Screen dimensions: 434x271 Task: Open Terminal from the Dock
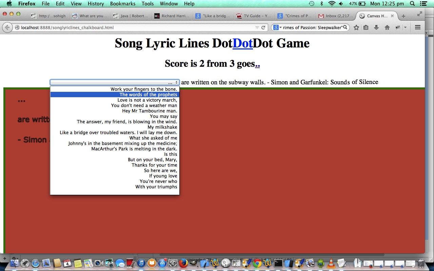[278, 263]
